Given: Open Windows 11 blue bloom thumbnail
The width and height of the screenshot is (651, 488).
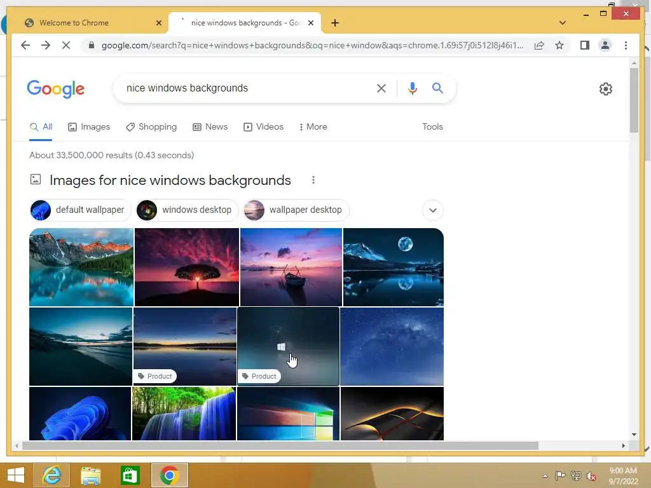Looking at the screenshot, I should (80, 413).
